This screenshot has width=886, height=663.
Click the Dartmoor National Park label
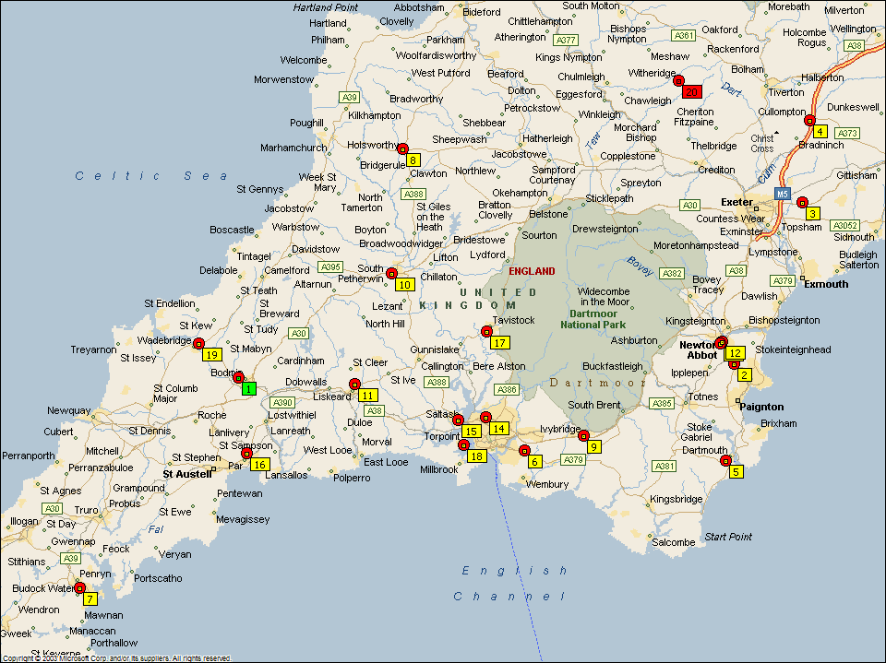point(593,318)
